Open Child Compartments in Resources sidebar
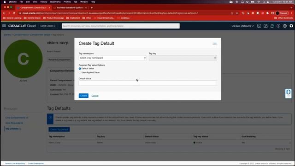 coord(17,118)
